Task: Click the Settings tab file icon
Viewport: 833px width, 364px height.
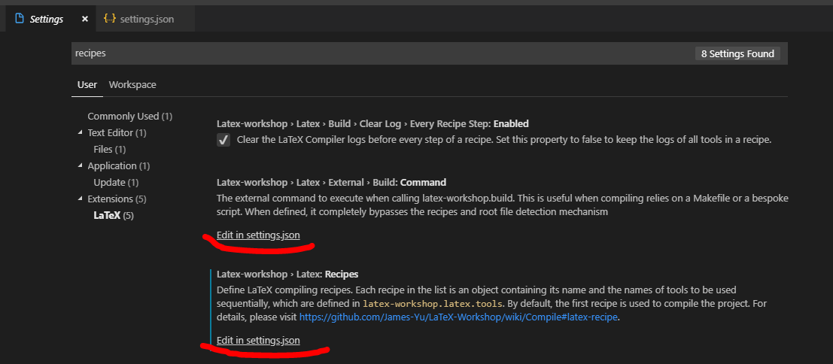Action: tap(20, 19)
